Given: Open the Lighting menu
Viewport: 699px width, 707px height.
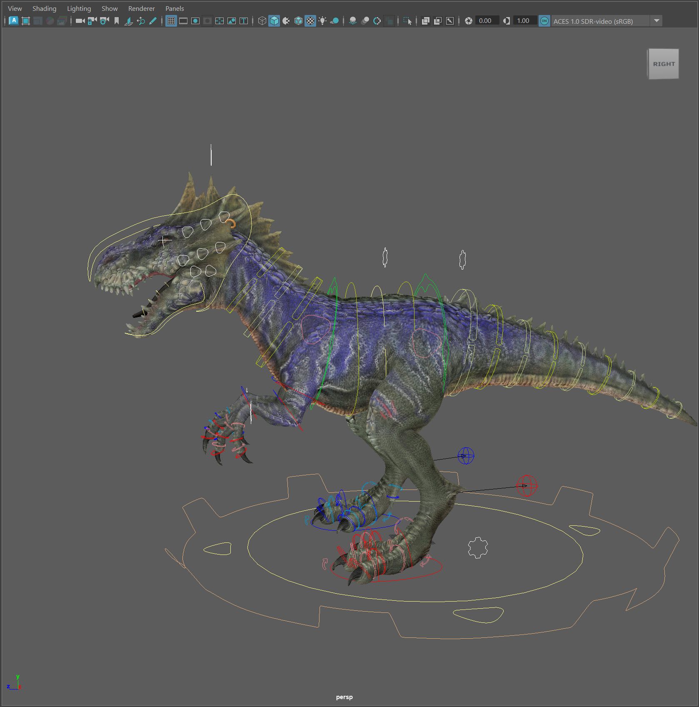Looking at the screenshot, I should coord(79,8).
